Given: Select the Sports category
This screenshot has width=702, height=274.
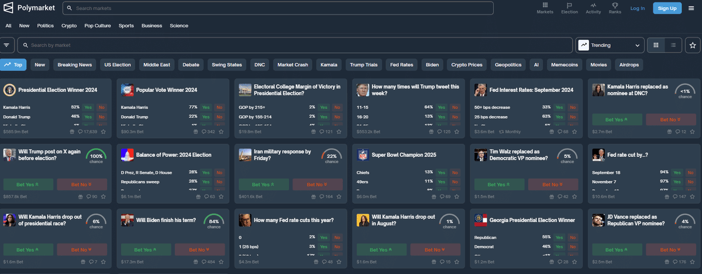Looking at the screenshot, I should [x=126, y=26].
